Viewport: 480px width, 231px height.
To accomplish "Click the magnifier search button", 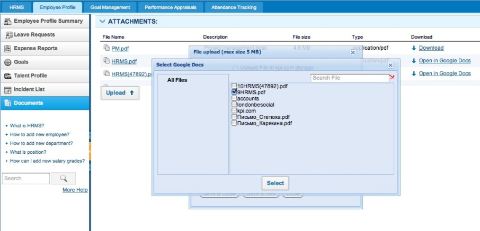I will (64, 179).
